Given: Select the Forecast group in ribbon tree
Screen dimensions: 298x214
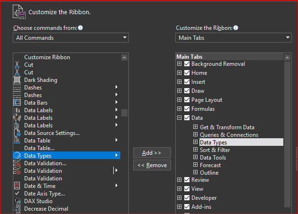Looking at the screenshot, I should (210, 165).
